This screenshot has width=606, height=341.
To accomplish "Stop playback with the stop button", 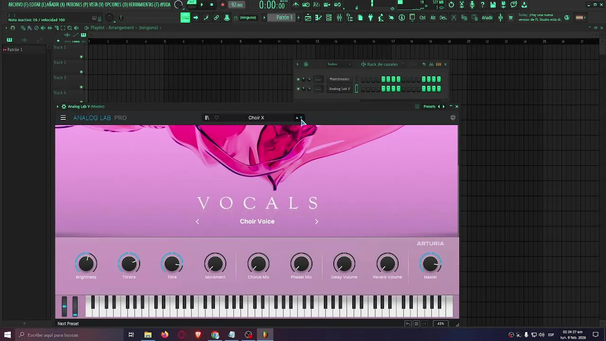I will click(212, 5).
